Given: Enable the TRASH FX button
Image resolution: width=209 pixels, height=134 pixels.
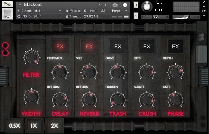Looking at the screenshot, I should 118,46.
